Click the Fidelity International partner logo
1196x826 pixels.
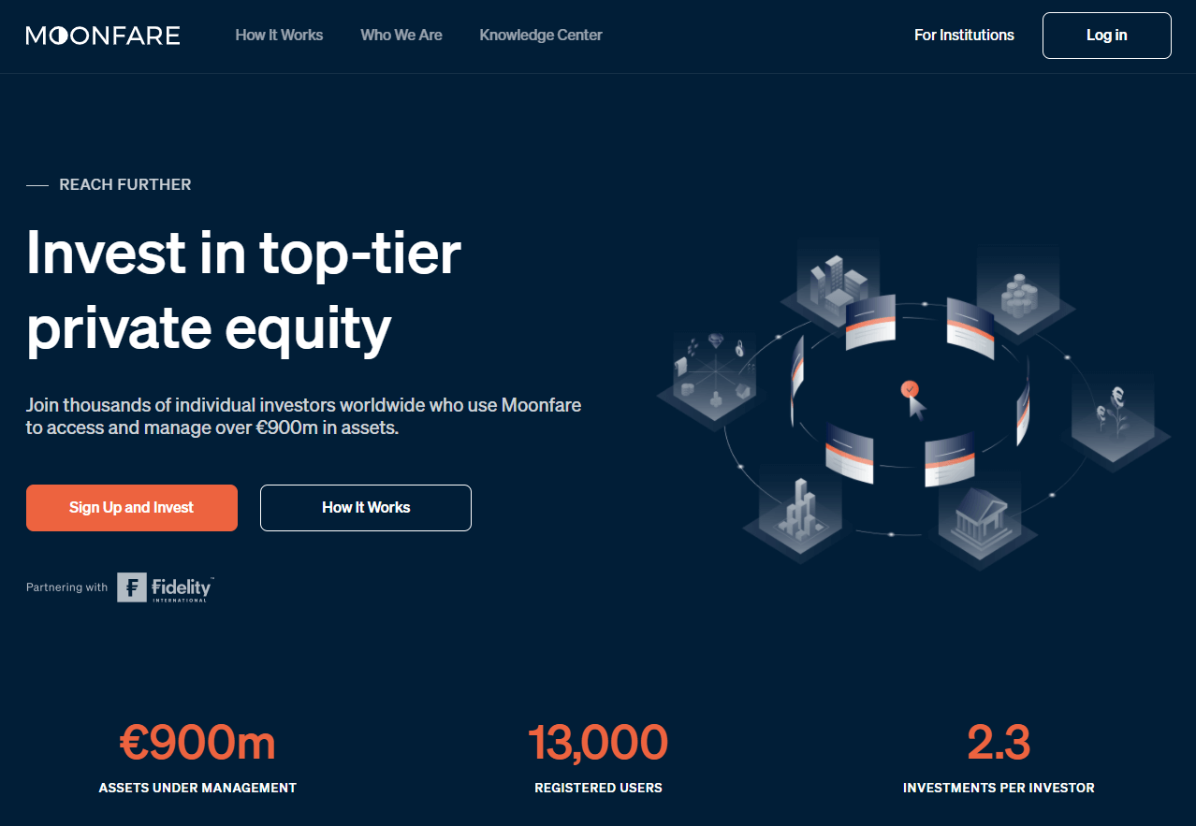pyautogui.click(x=166, y=587)
